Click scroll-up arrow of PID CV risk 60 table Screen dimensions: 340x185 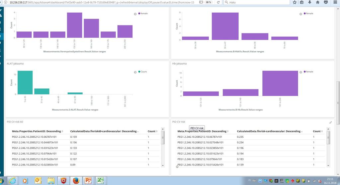pos(163,129)
